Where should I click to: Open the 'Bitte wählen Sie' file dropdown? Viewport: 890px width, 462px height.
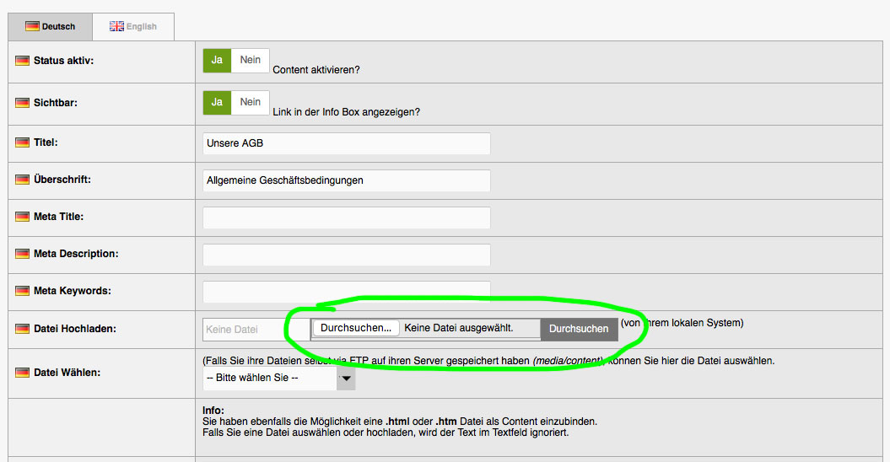[270, 379]
